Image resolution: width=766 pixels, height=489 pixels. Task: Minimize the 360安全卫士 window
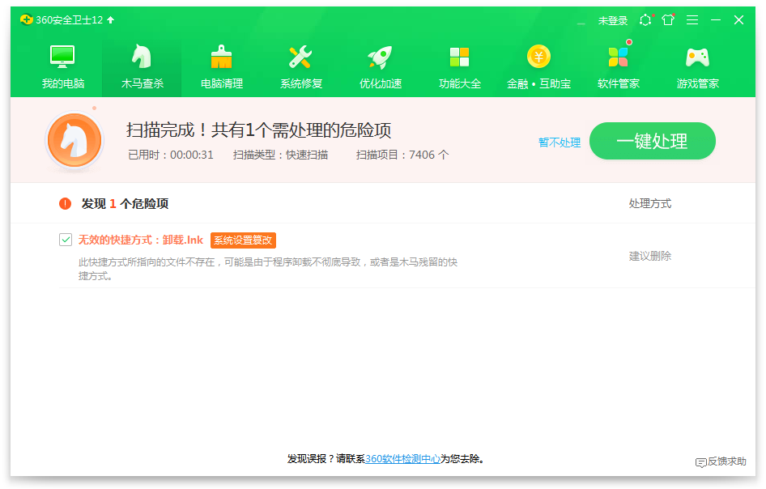(x=716, y=19)
